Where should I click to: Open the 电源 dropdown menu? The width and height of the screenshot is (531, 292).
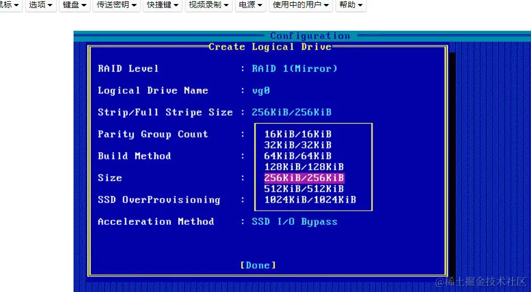click(250, 5)
